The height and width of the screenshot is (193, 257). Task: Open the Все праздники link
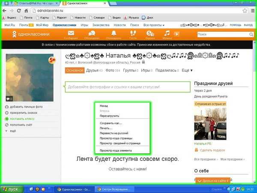click(206, 159)
